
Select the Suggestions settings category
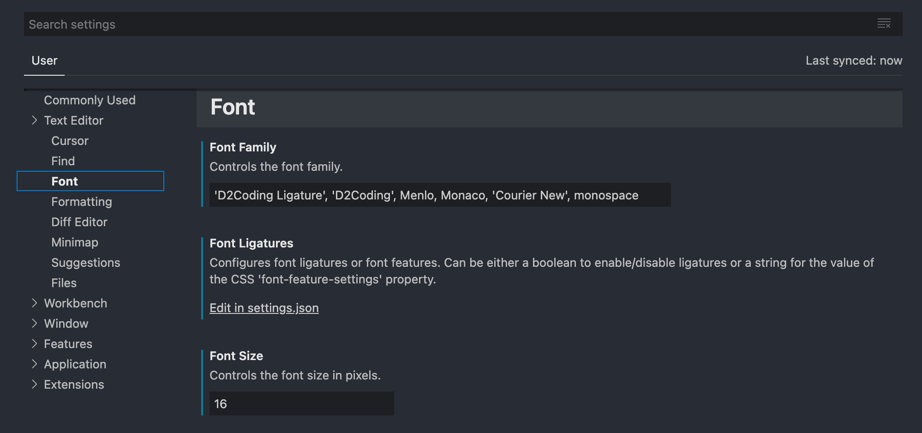[86, 262]
